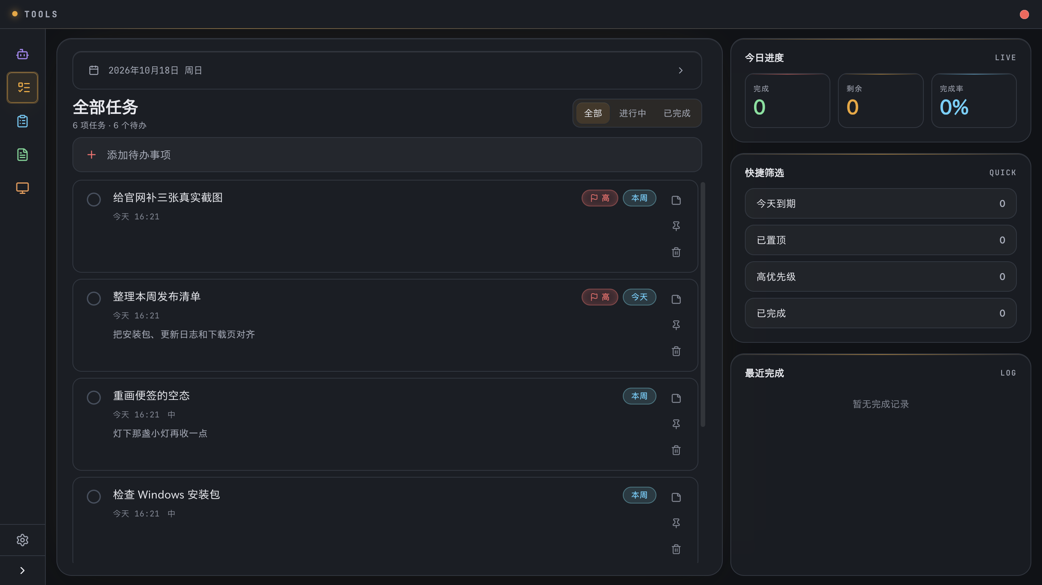1042x585 pixels.
Task: Delete the 重画便签的空态 task
Action: (676, 450)
